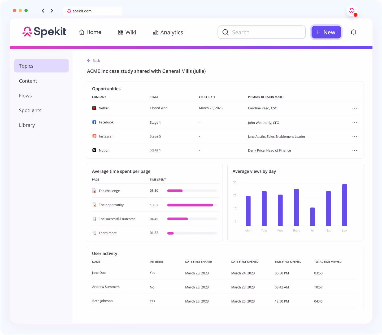Open the Home navigation item

90,32
